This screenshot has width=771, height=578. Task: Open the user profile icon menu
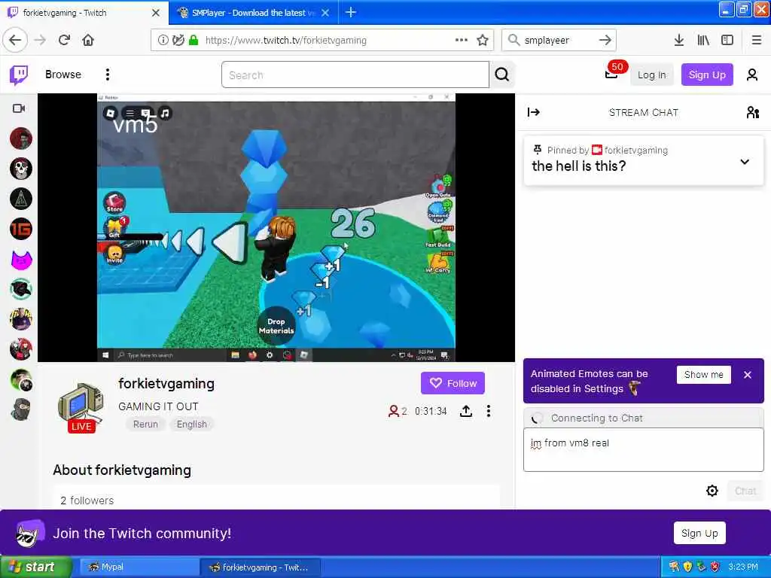[752, 75]
